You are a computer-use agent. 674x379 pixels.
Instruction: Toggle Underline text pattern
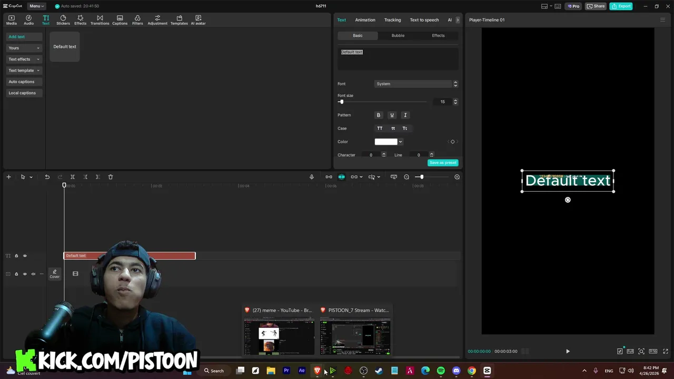(x=392, y=115)
